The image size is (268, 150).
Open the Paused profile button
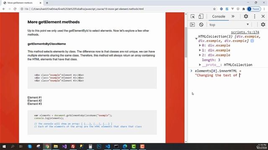254,9
